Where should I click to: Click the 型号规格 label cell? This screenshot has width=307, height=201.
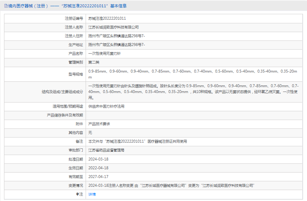(45, 74)
